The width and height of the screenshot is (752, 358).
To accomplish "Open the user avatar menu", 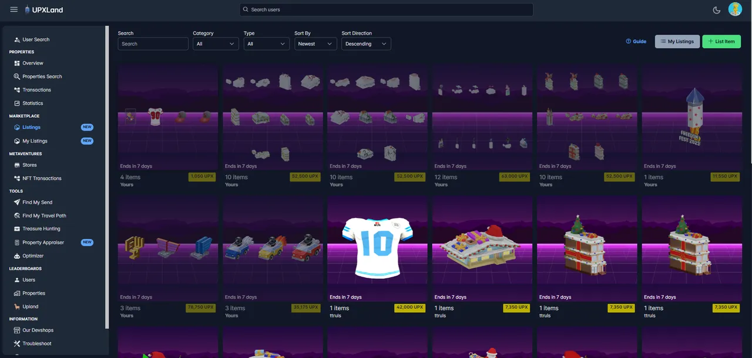I will (x=735, y=9).
